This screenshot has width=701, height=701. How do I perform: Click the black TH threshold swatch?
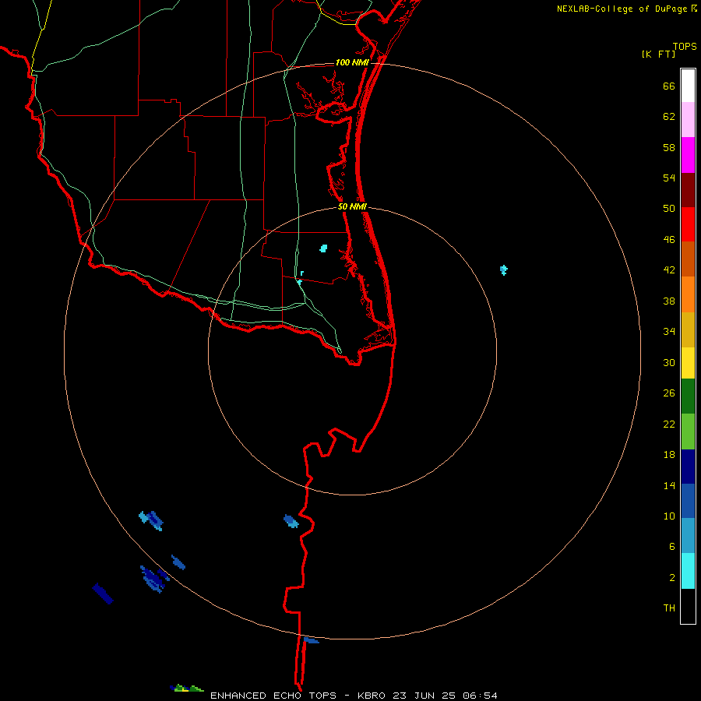coord(688,606)
